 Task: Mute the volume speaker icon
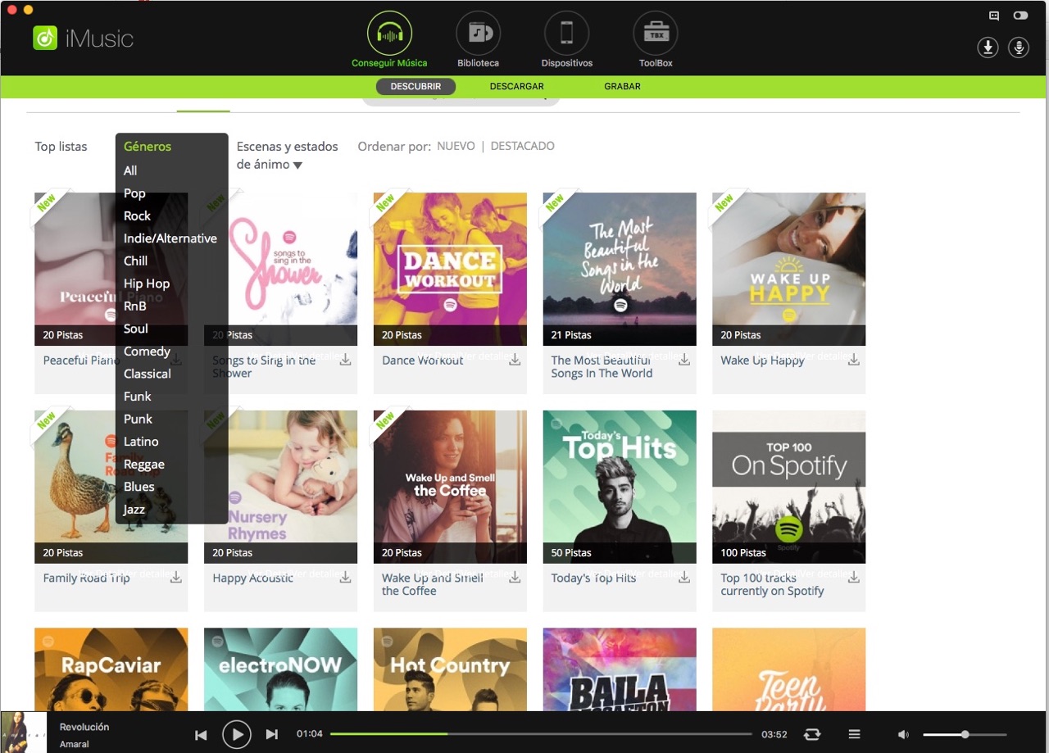coord(903,734)
